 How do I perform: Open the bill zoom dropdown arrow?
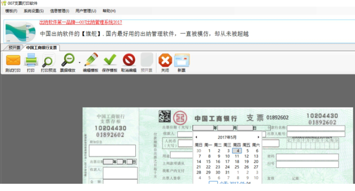tap(80, 62)
